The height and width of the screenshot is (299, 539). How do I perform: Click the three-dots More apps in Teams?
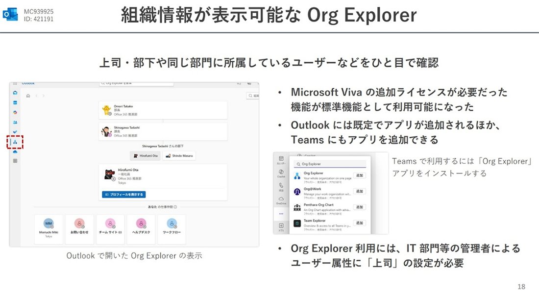[x=281, y=214]
